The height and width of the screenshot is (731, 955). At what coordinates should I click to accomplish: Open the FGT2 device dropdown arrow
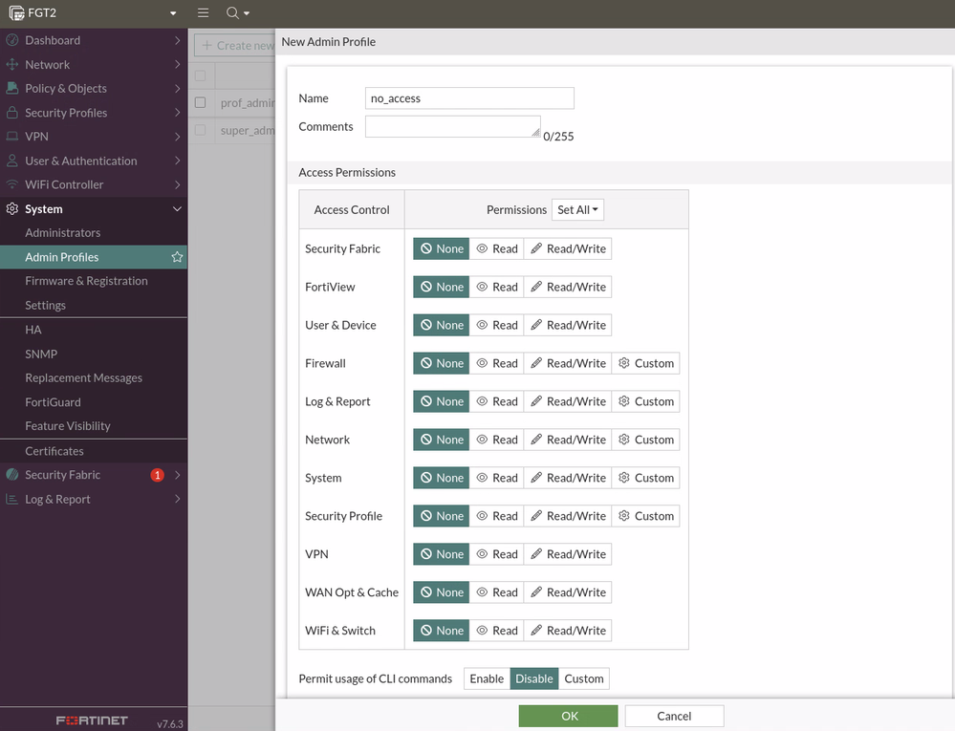(x=173, y=12)
